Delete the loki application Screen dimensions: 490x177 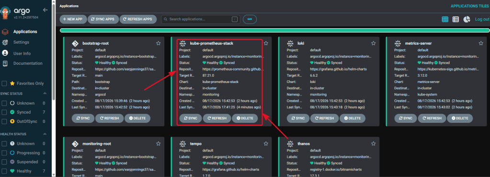[x=353, y=118]
